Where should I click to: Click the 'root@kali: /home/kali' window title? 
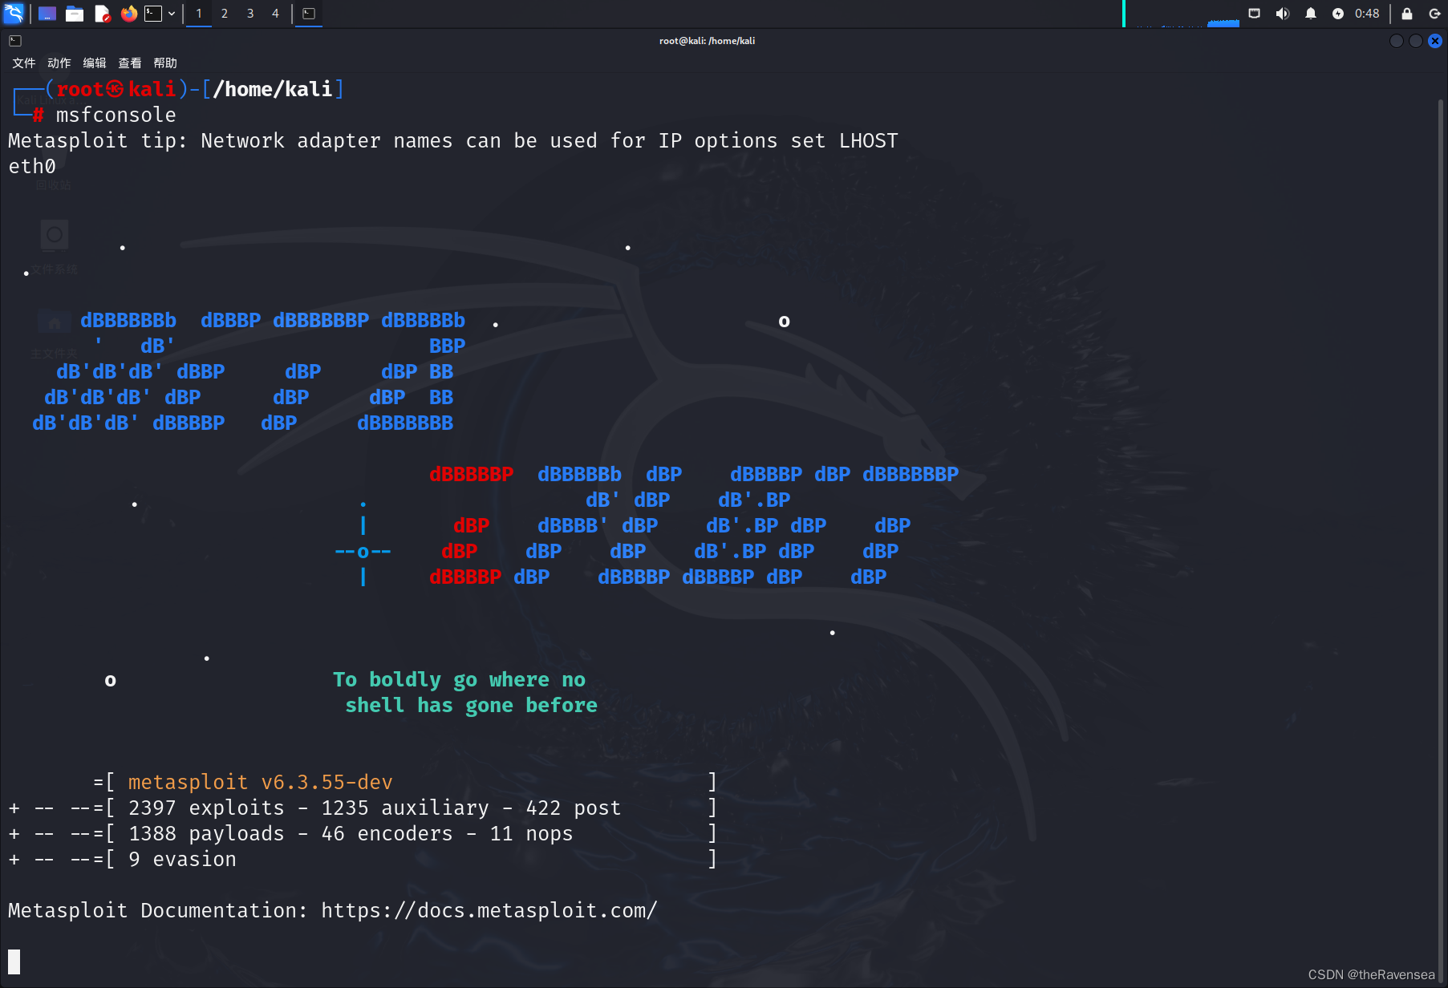coord(708,41)
